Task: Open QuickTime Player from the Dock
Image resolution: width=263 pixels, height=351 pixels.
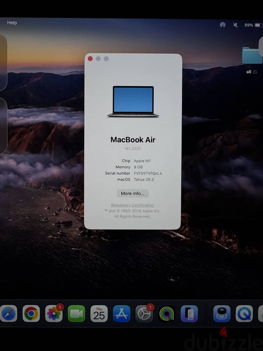Action: pos(244,313)
